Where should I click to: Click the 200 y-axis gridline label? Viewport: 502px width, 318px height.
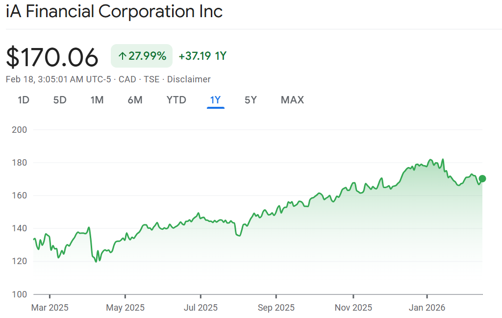19,130
